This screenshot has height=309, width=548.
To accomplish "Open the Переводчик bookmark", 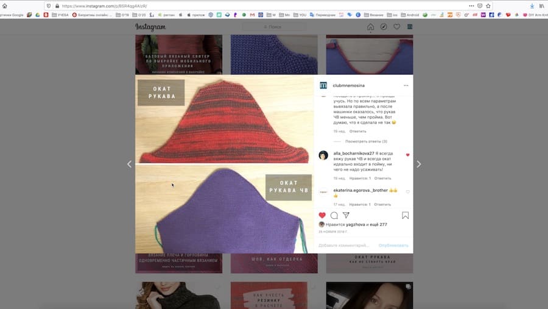I will point(323,15).
